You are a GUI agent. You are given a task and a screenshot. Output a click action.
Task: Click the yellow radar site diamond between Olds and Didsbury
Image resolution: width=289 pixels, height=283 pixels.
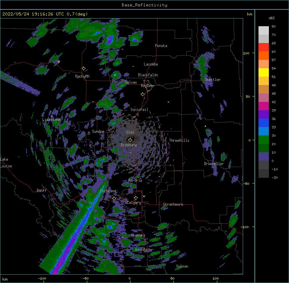[130, 140]
